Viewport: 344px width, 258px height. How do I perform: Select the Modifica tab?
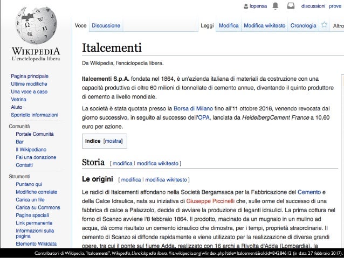click(229, 25)
